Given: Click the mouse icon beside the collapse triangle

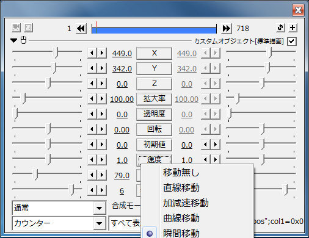Looking at the screenshot, I should pos(24,40).
